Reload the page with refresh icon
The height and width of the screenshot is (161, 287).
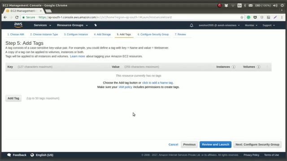(x=17, y=17)
